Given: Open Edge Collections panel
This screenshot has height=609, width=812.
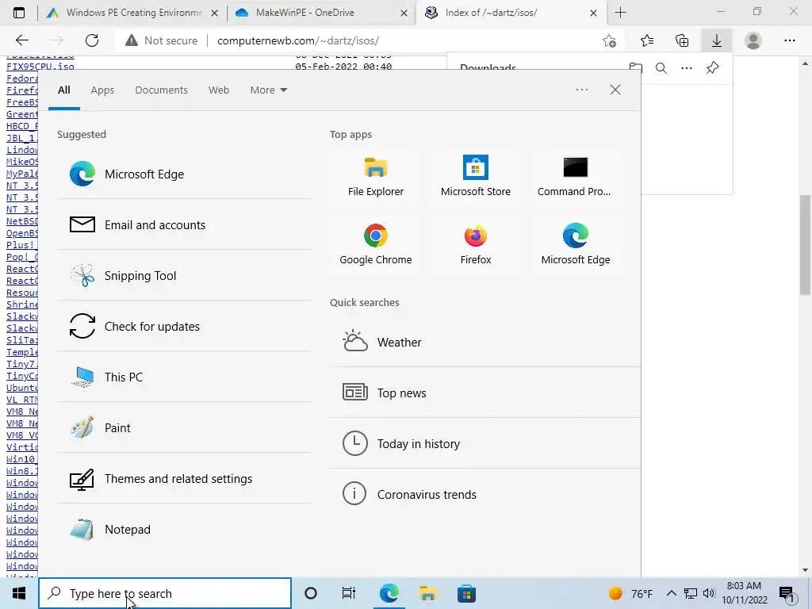Looking at the screenshot, I should [682, 40].
